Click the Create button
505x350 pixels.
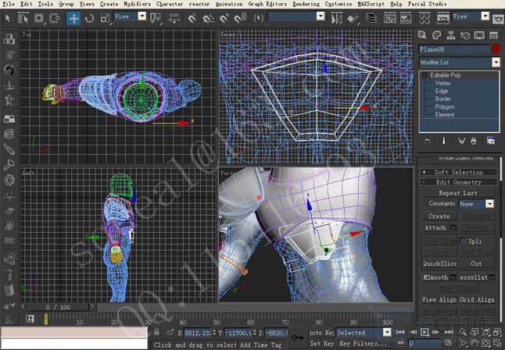coord(439,216)
